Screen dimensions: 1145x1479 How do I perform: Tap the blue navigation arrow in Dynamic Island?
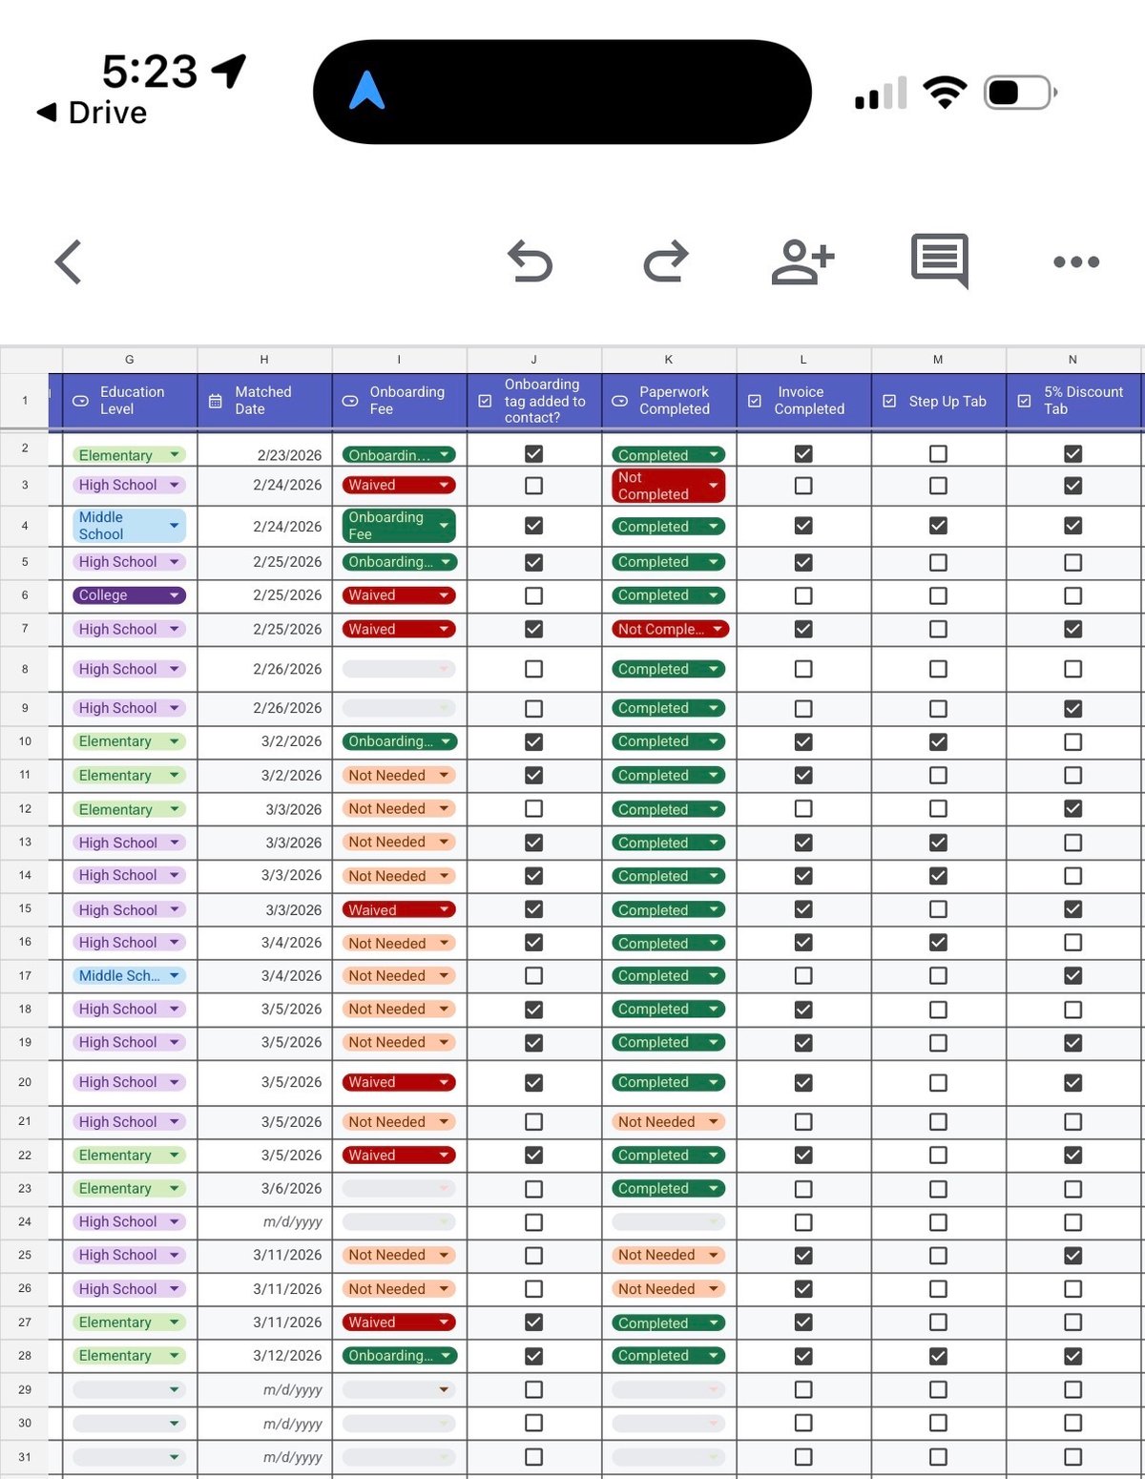pyautogui.click(x=367, y=92)
